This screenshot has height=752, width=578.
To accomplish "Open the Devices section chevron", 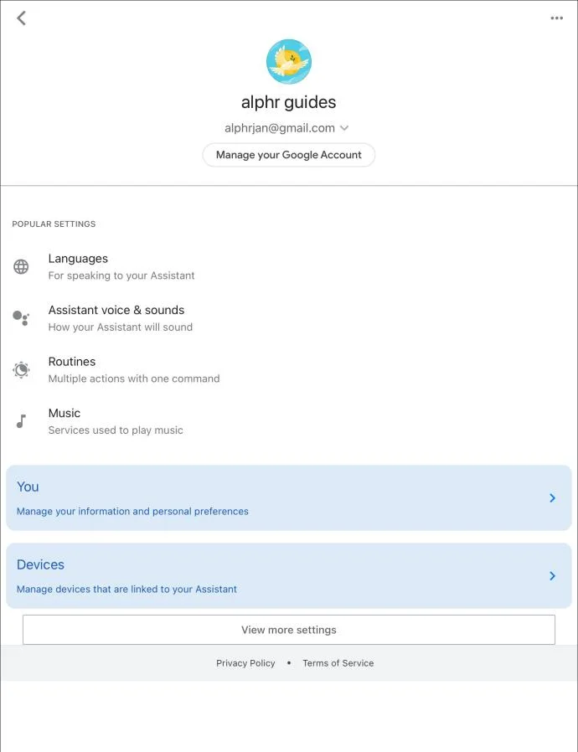I will pos(552,575).
